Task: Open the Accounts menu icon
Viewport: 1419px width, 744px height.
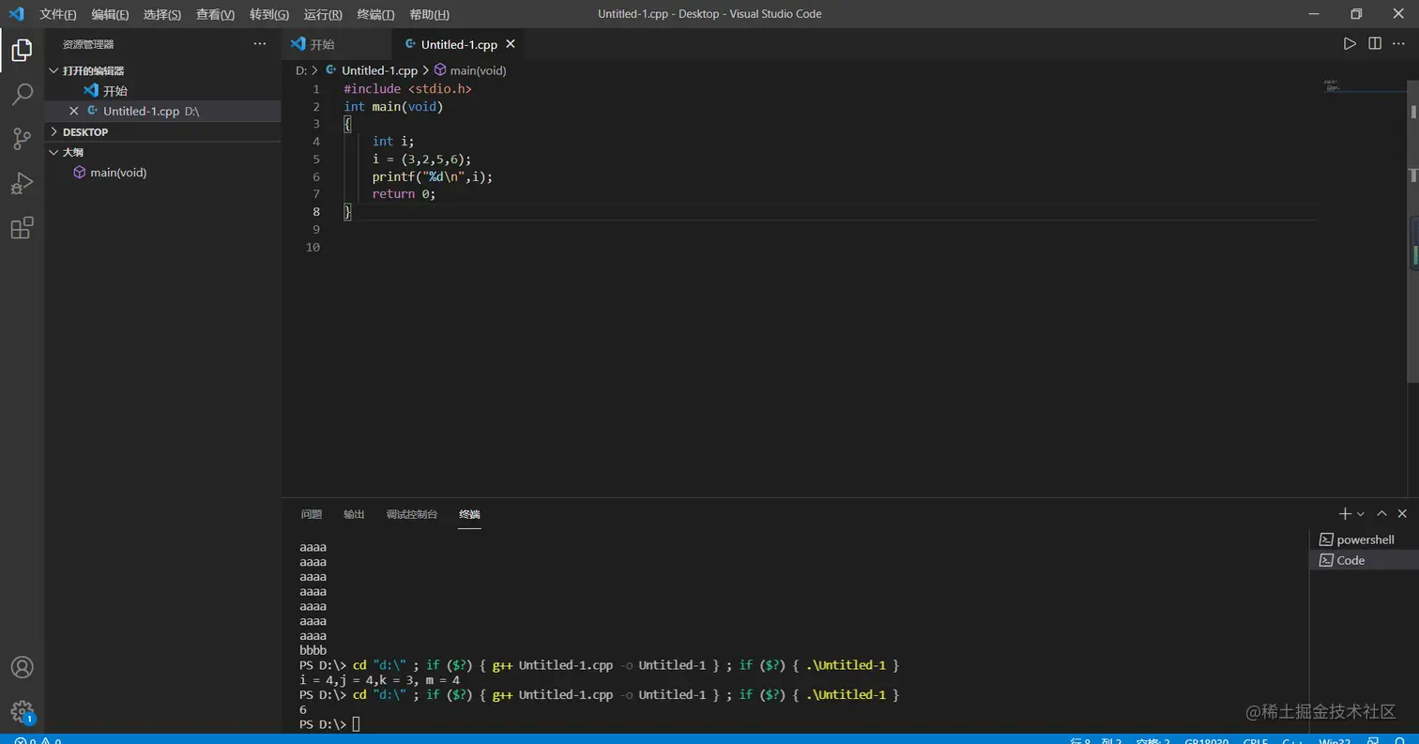Action: coord(22,667)
